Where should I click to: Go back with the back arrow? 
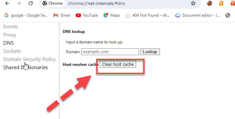[x=7, y=3]
